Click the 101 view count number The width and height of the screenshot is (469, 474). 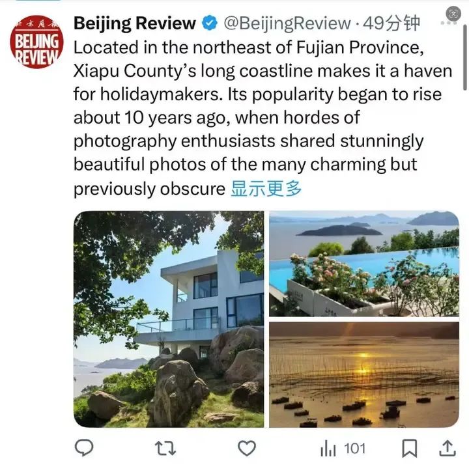tap(355, 449)
